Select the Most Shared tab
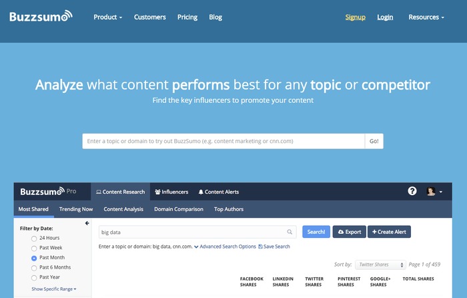 tap(33, 209)
